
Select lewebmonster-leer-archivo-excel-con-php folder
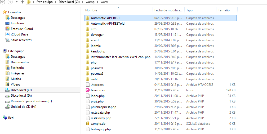pyautogui.click(x=121, y=57)
